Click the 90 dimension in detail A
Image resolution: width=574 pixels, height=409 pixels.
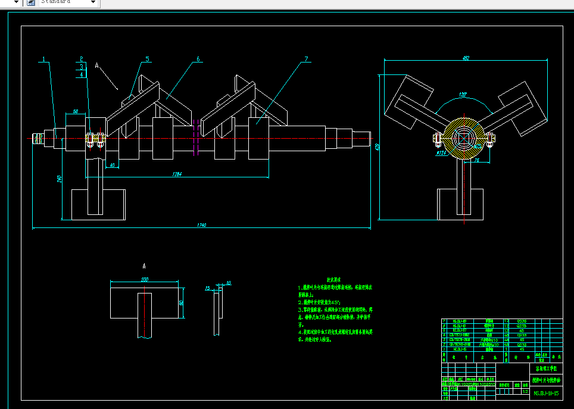(x=181, y=303)
